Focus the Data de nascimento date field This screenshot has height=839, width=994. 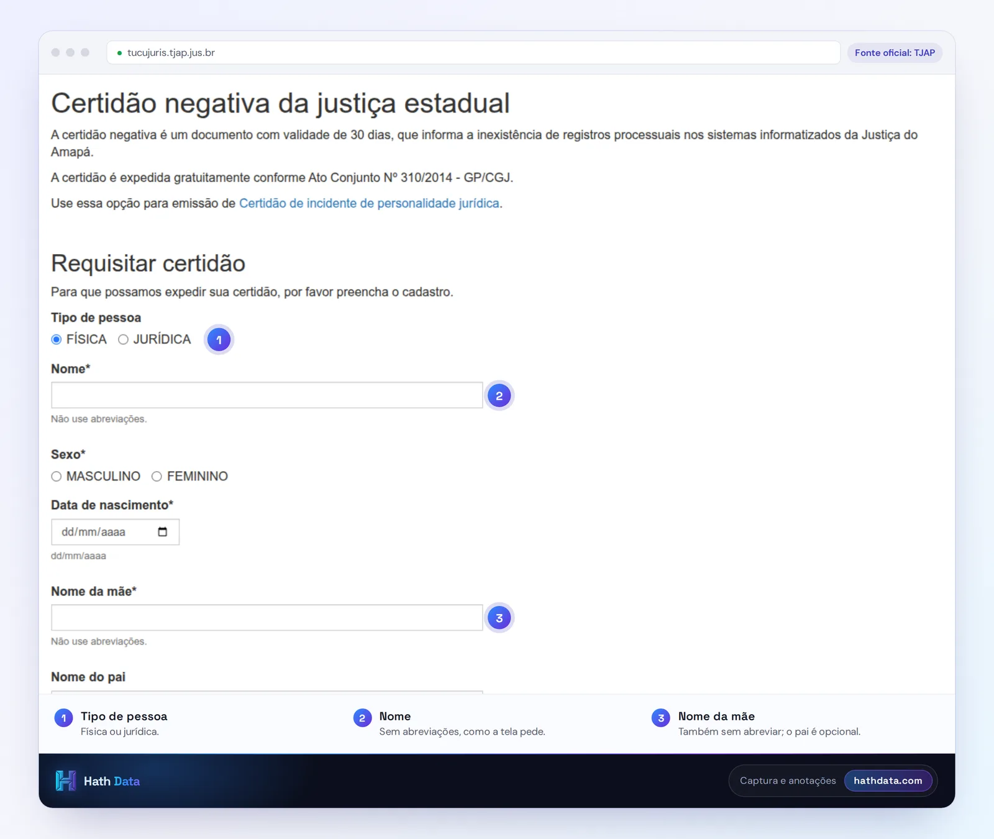(x=115, y=532)
